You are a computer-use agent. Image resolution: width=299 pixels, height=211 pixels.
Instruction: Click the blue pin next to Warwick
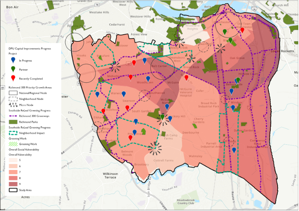pos(123,94)
